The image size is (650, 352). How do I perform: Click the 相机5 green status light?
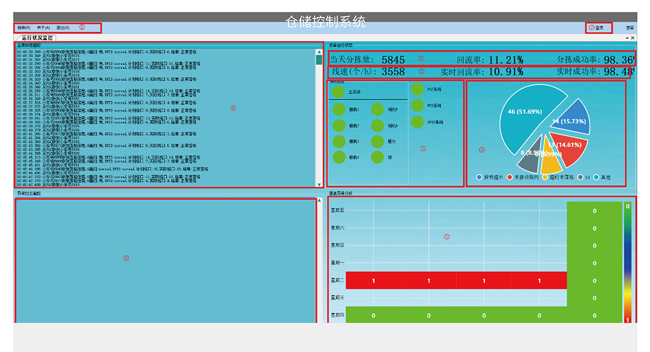coord(377,109)
